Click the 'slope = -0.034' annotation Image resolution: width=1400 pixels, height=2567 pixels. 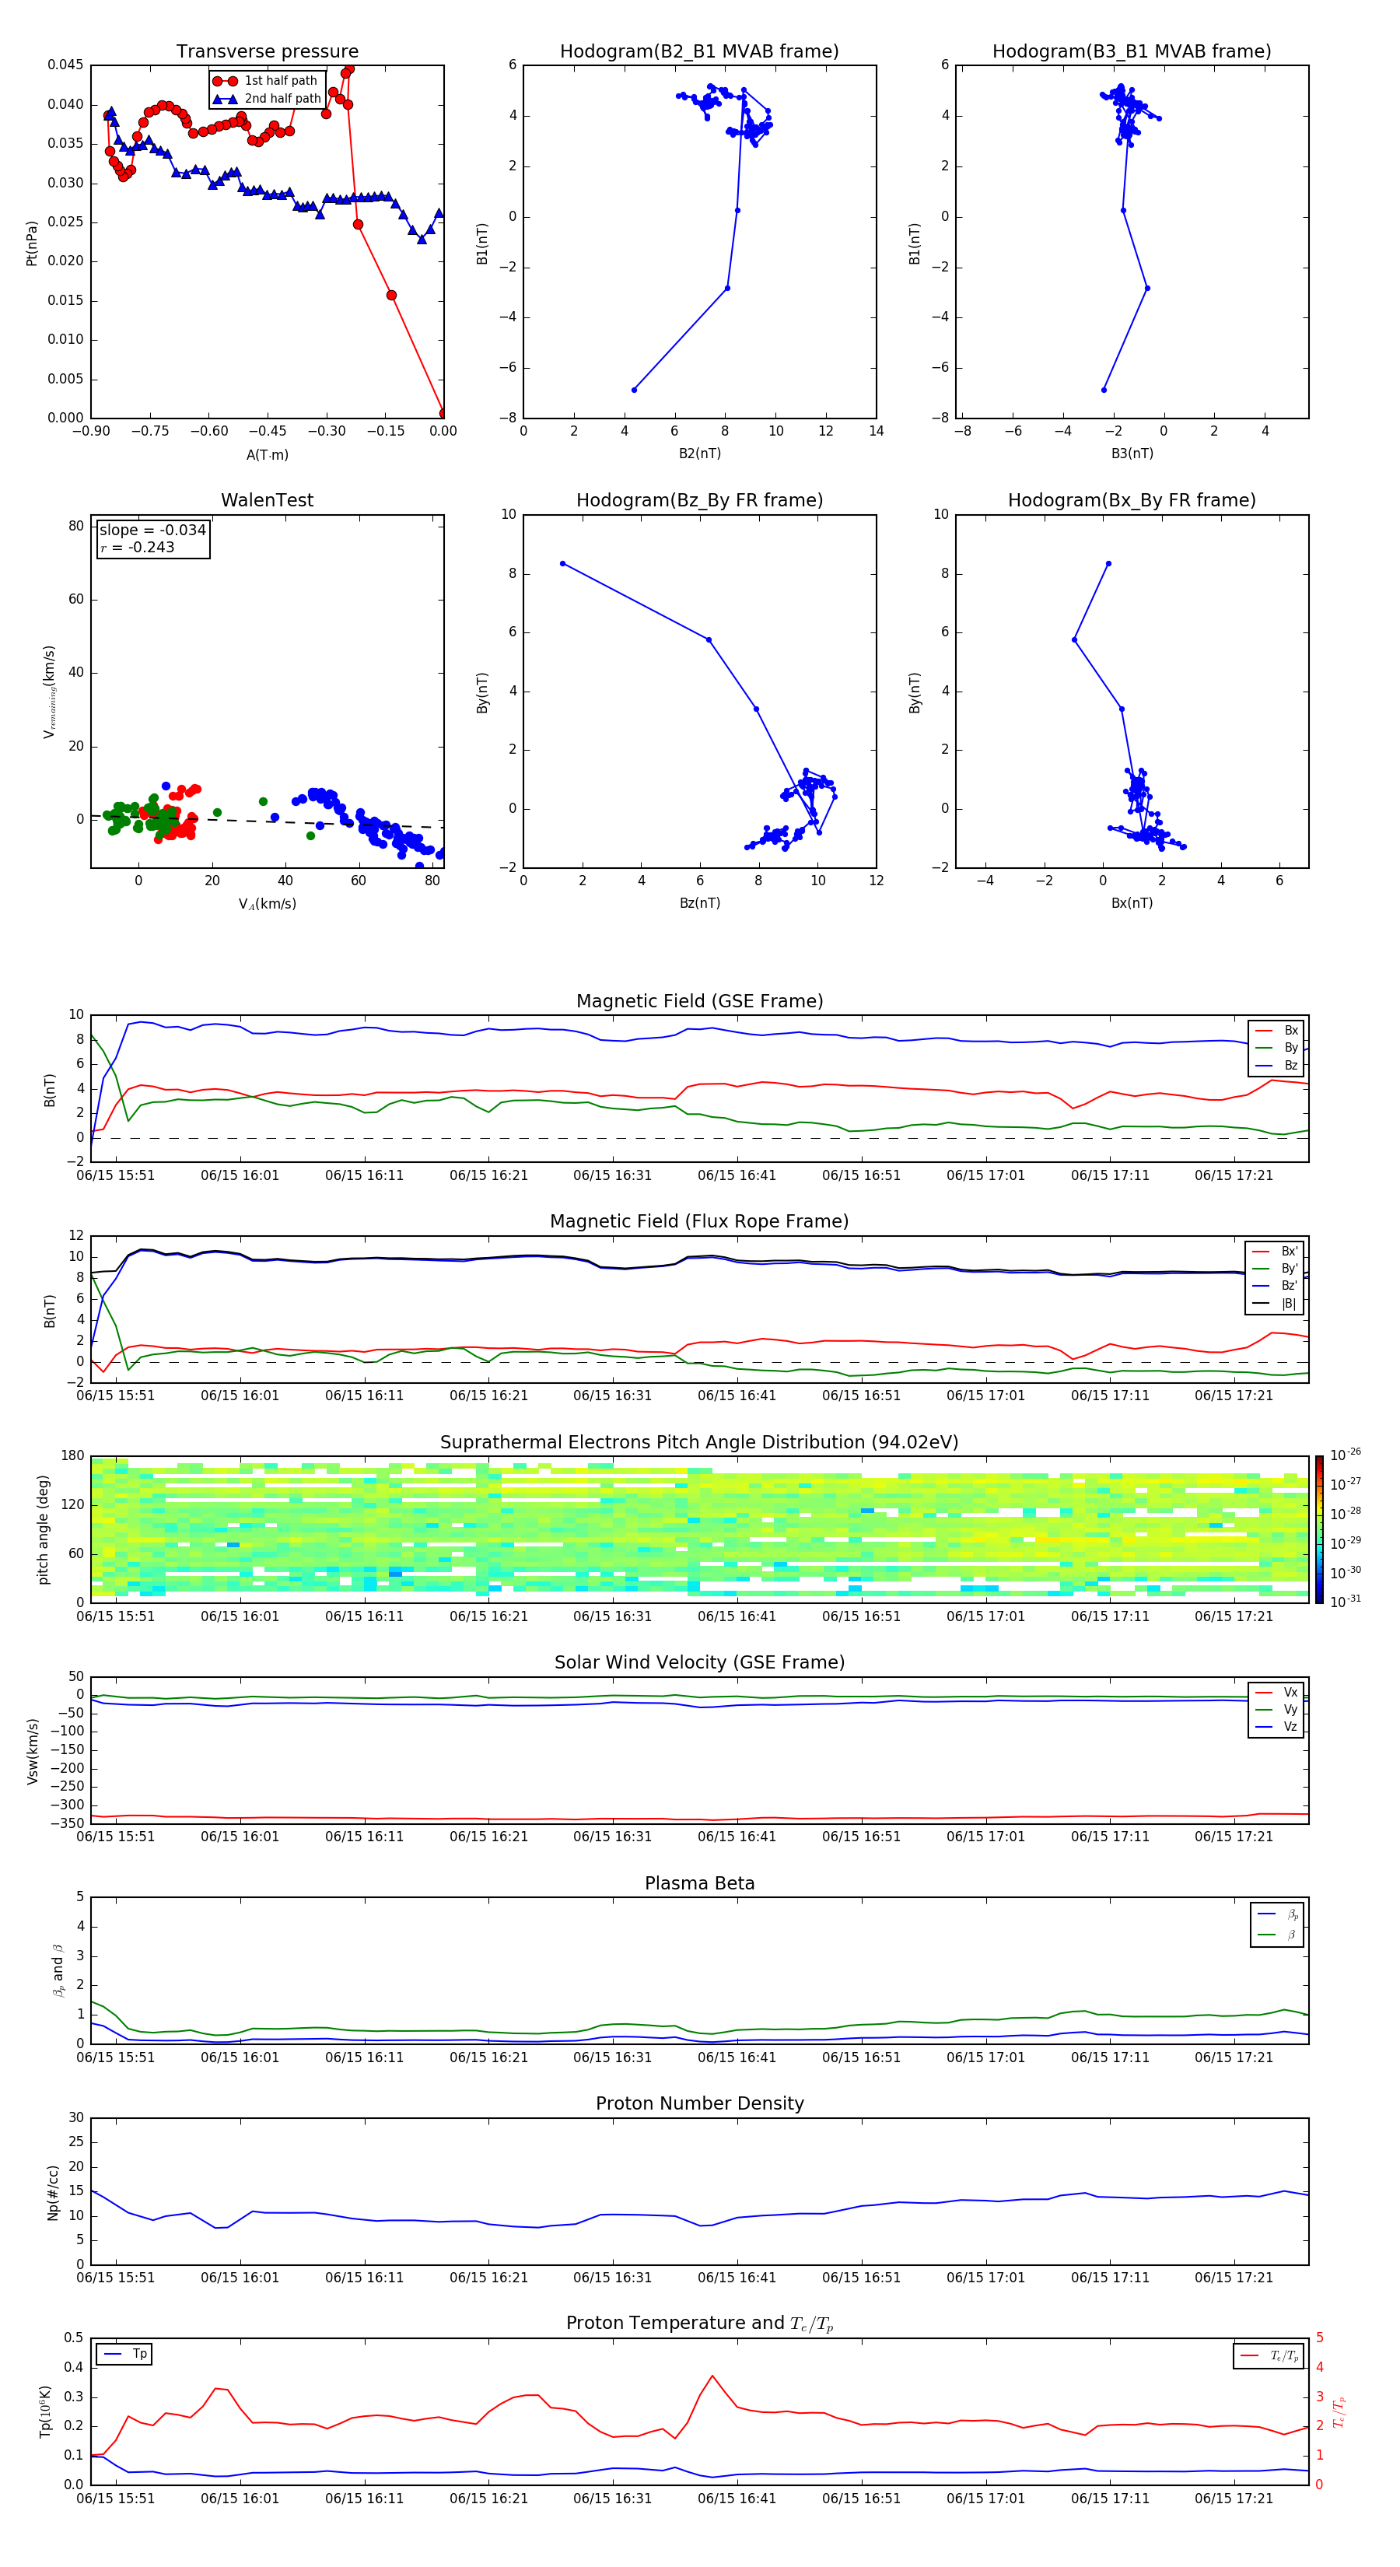pos(152,531)
